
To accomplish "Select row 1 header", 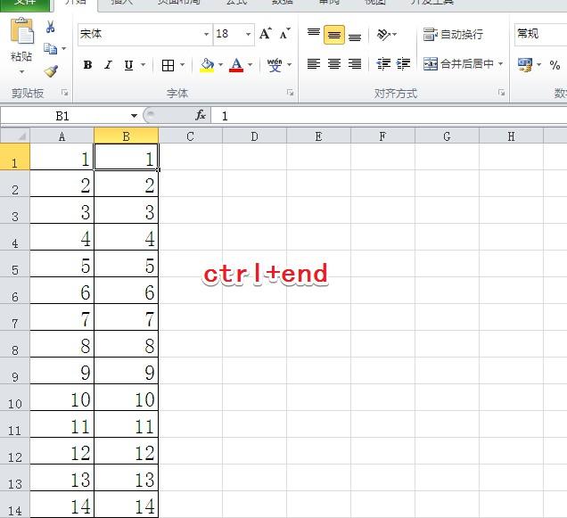I will tap(15, 157).
